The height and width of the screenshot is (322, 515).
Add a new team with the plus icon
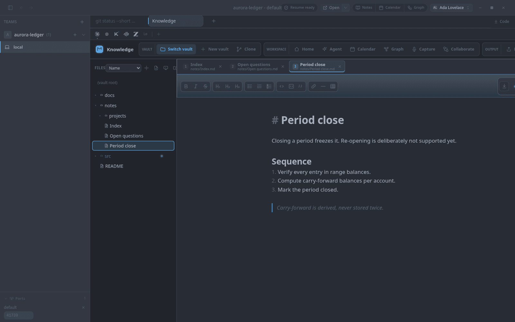[82, 22]
